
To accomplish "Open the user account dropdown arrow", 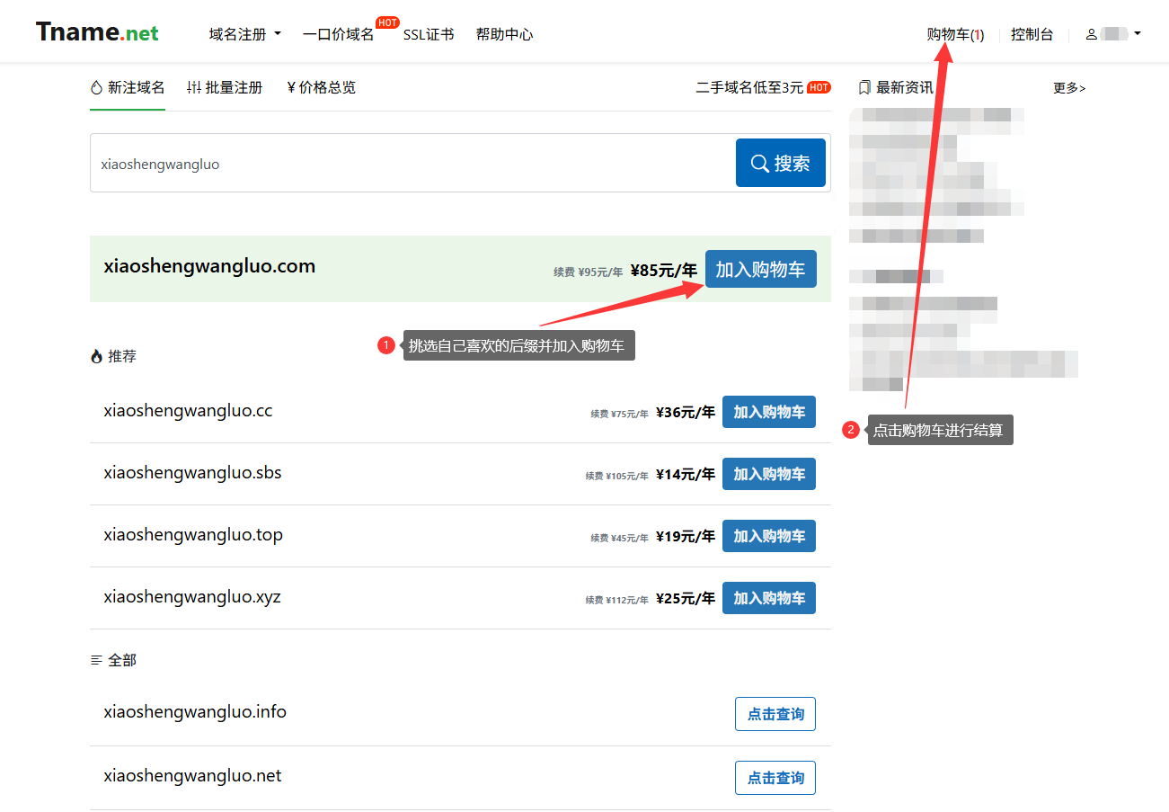I will click(x=1138, y=34).
